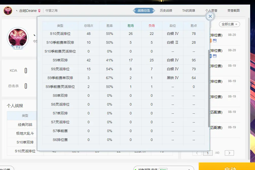Viewport: 255px width, 170px height.
Task: Click the small player avatar in header
Action: 8,11
